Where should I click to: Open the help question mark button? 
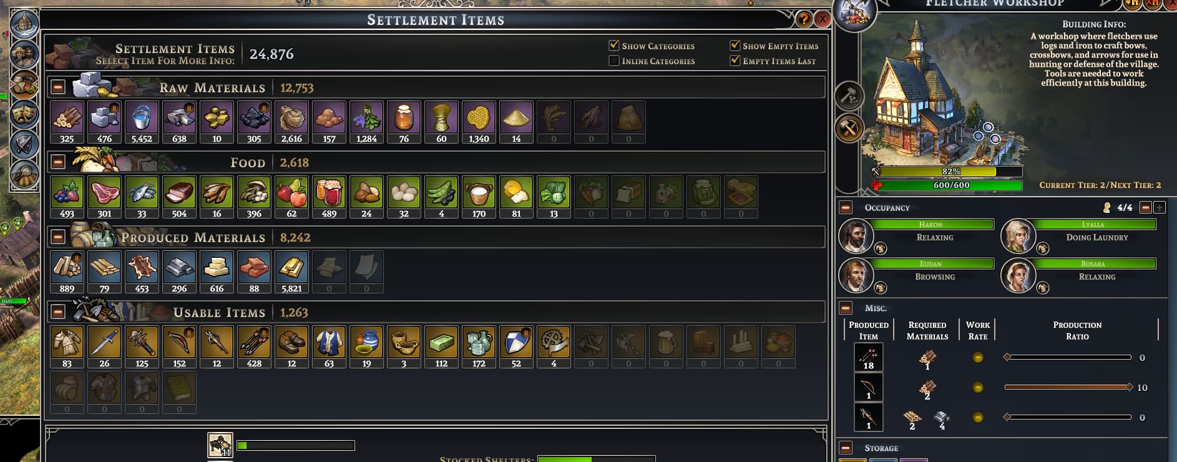tap(804, 19)
